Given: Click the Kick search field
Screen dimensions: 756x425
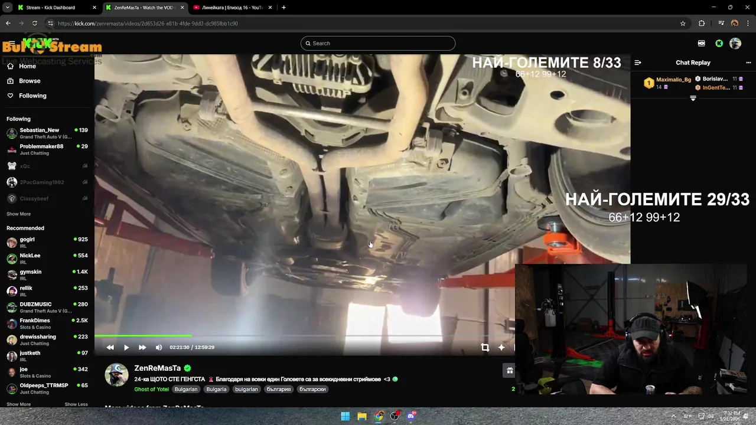Looking at the screenshot, I should (x=378, y=43).
